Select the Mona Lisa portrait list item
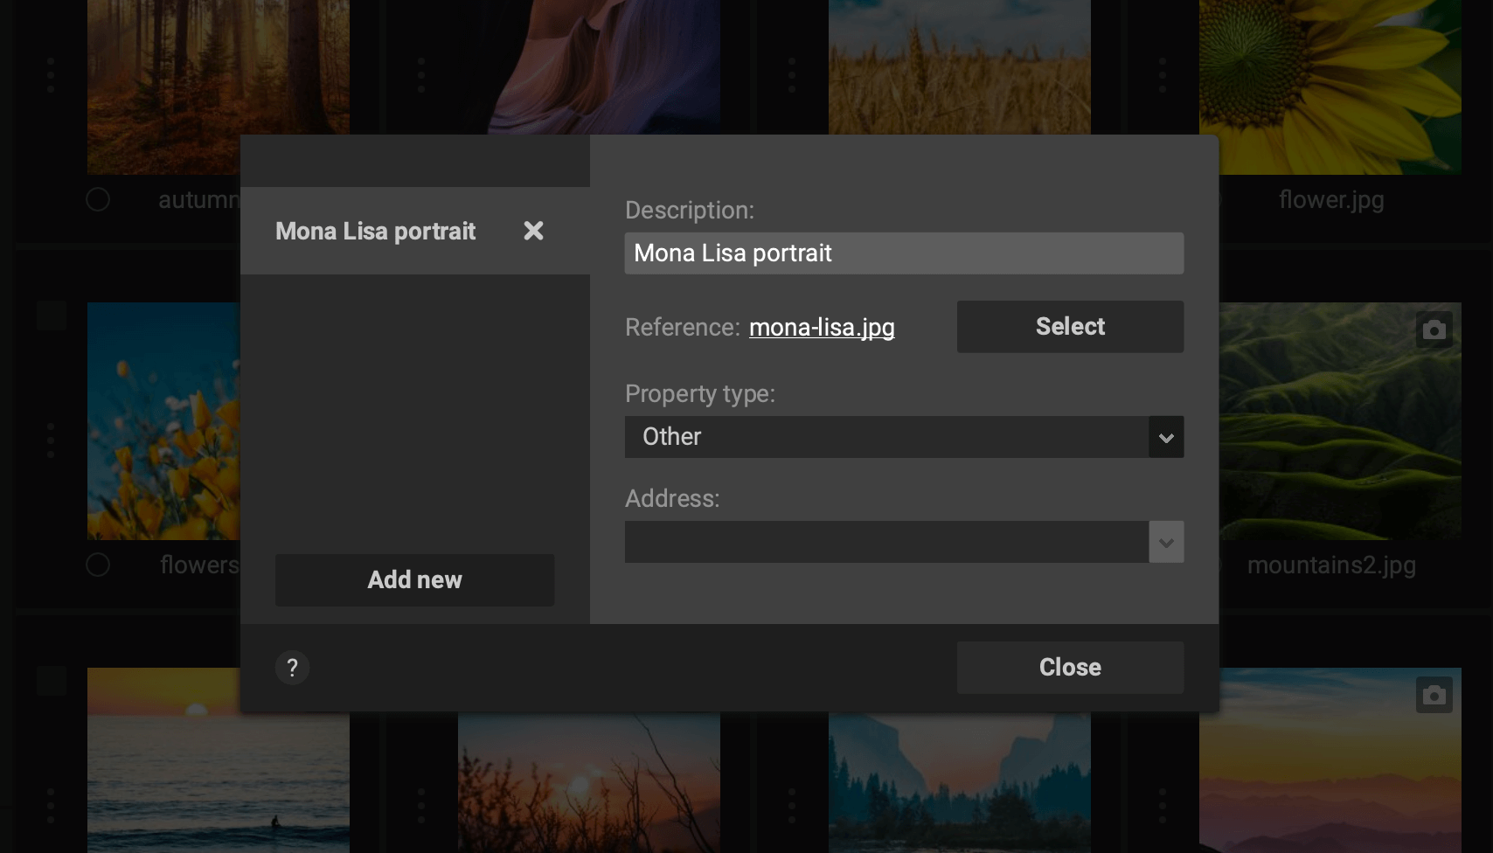Viewport: 1493px width, 853px height. 376,231
